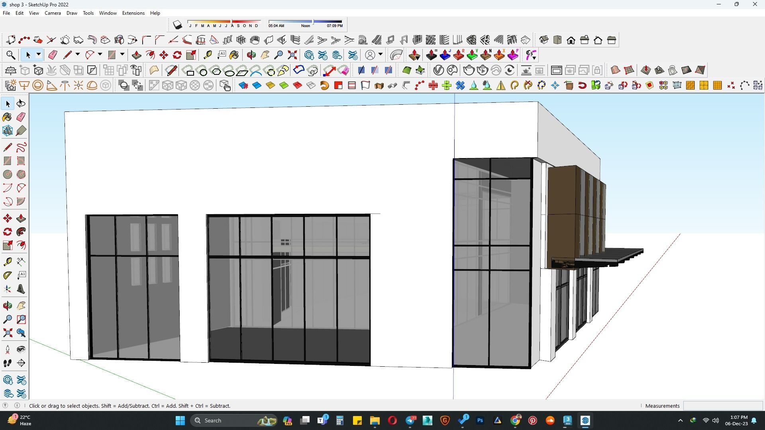Expand the Shapes tool dropdown arrow
The width and height of the screenshot is (765, 430).
point(122,55)
